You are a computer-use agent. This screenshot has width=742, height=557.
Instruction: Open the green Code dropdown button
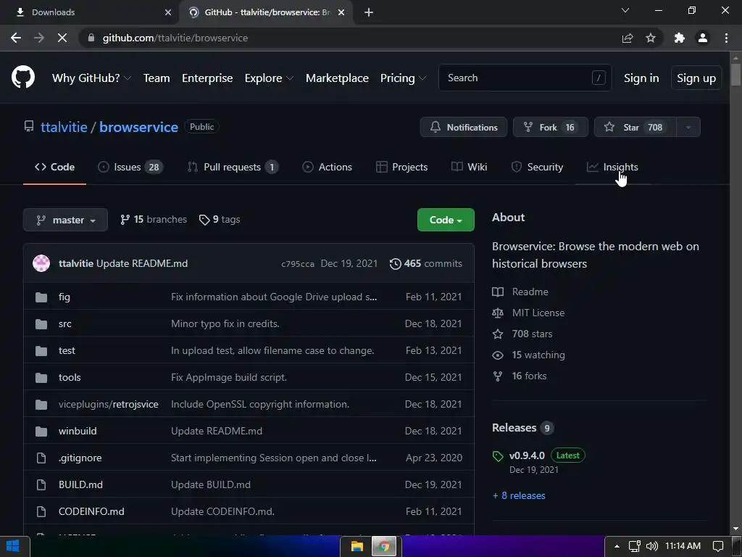[446, 220]
